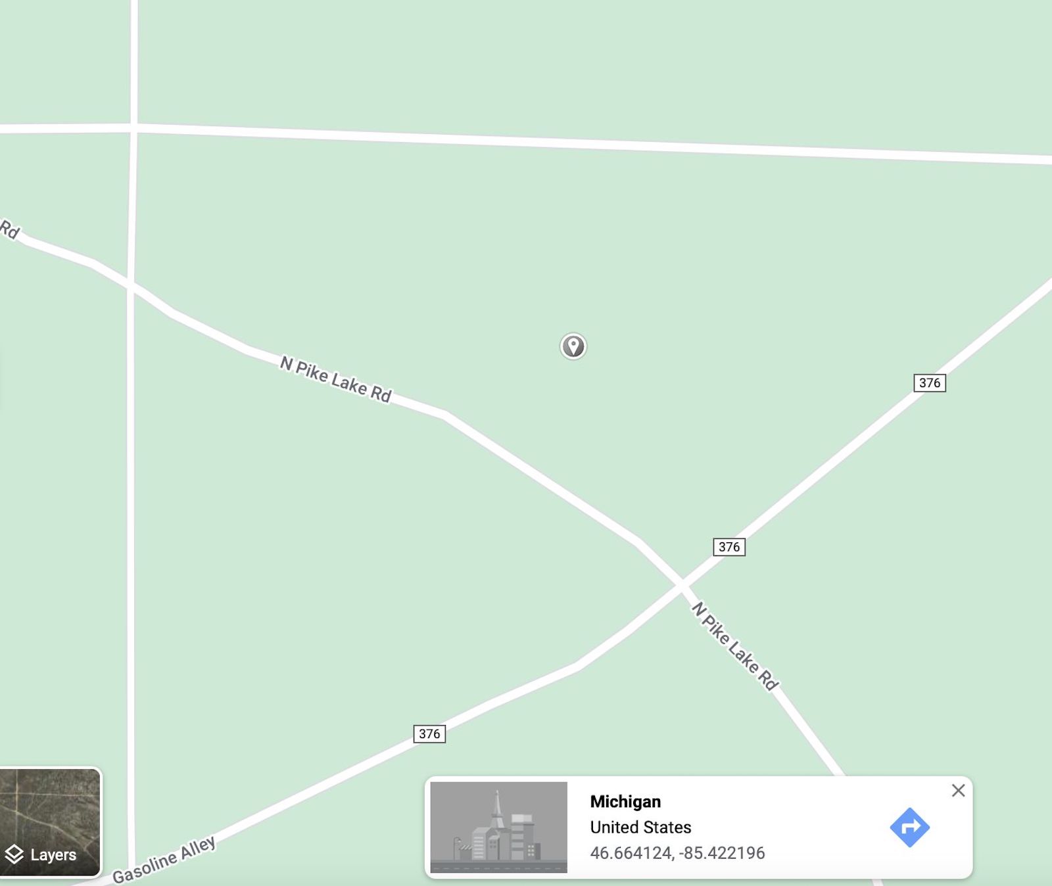Viewport: 1052px width, 886px height.
Task: Select the 376 shield nearest Gasoline Alley
Action: (429, 734)
